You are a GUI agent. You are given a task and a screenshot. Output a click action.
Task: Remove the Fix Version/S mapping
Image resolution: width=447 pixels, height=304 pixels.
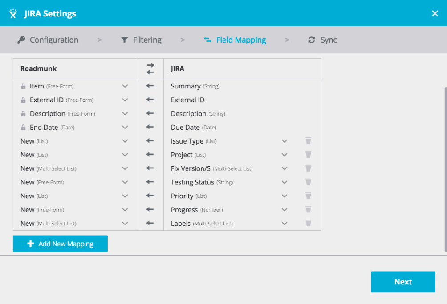(x=308, y=168)
